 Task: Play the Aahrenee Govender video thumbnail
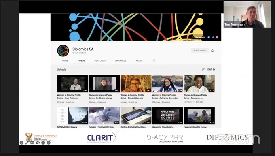[x=167, y=83]
